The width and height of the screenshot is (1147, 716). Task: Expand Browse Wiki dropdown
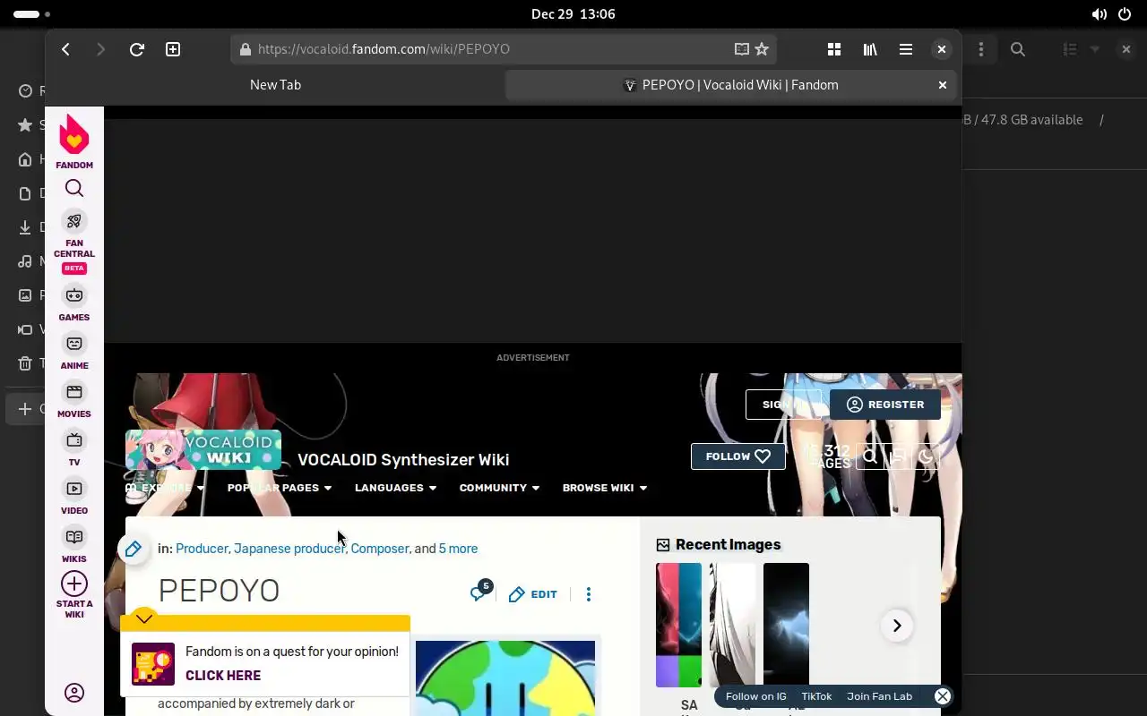click(x=605, y=488)
